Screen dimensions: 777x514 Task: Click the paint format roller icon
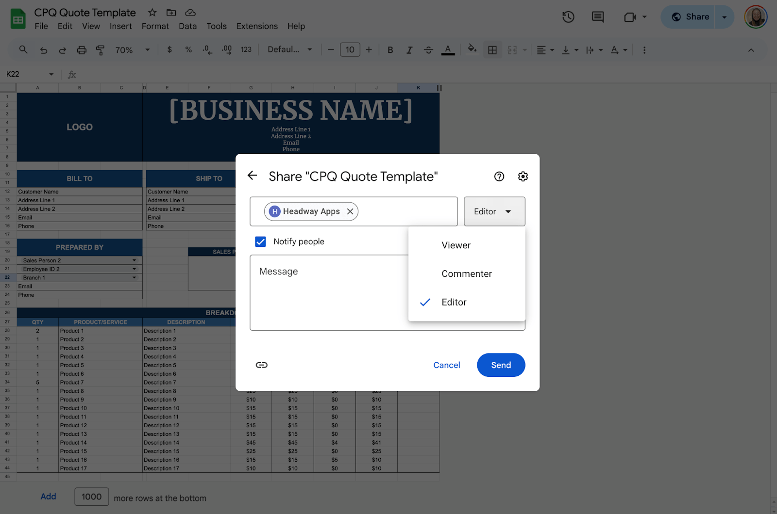(101, 50)
